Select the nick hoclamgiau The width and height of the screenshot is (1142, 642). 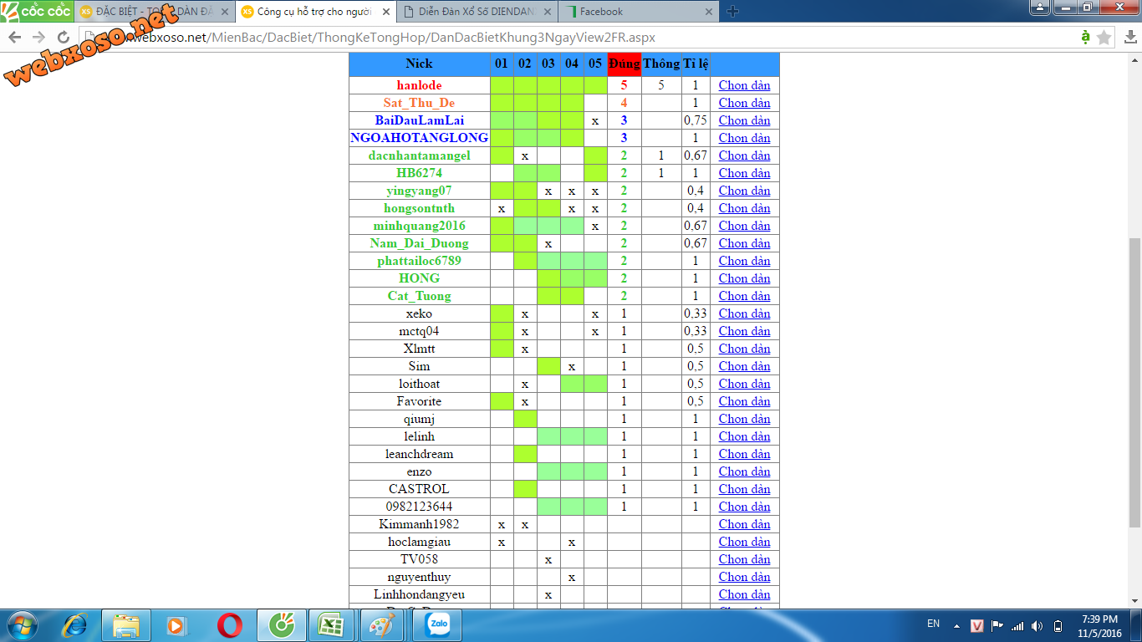pos(420,542)
